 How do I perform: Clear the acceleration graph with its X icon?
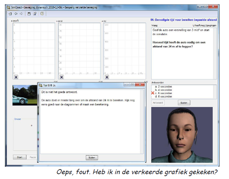[x=16, y=77]
